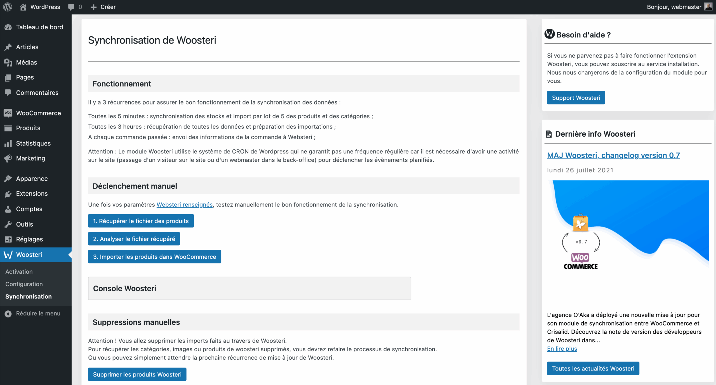Click the WordPress logo icon in admin bar
This screenshot has height=385, width=716.
coord(8,7)
